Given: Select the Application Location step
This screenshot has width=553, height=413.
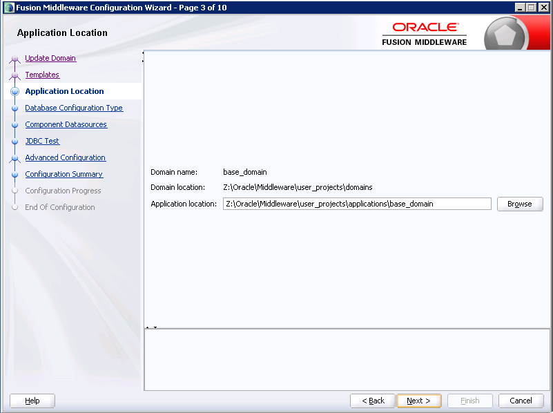Looking at the screenshot, I should [x=64, y=91].
